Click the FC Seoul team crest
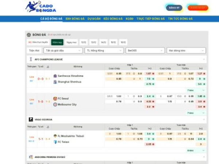This screenshot has height=164, width=219. coord(55,98)
